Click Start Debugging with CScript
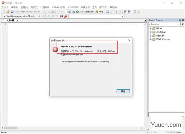This screenshot has height=134, width=185. click(x=19, y=16)
